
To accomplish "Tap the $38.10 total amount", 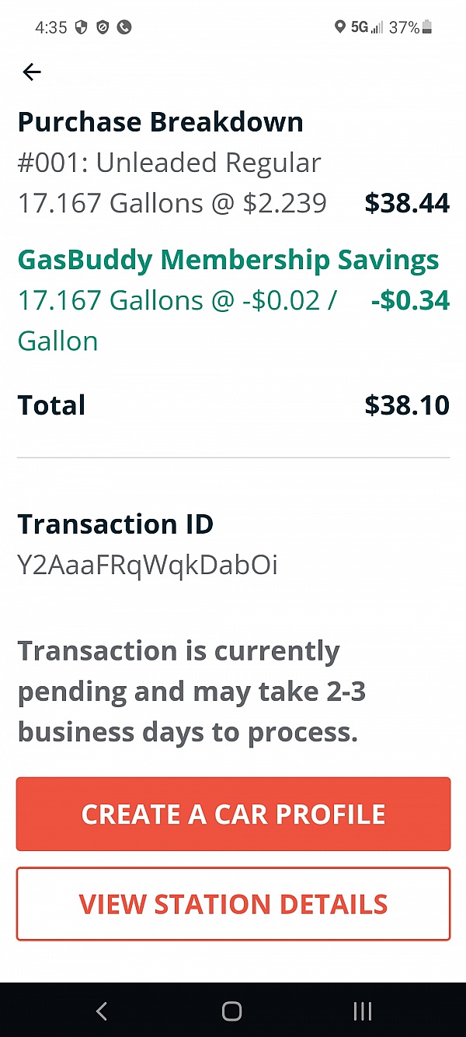I will click(407, 405).
